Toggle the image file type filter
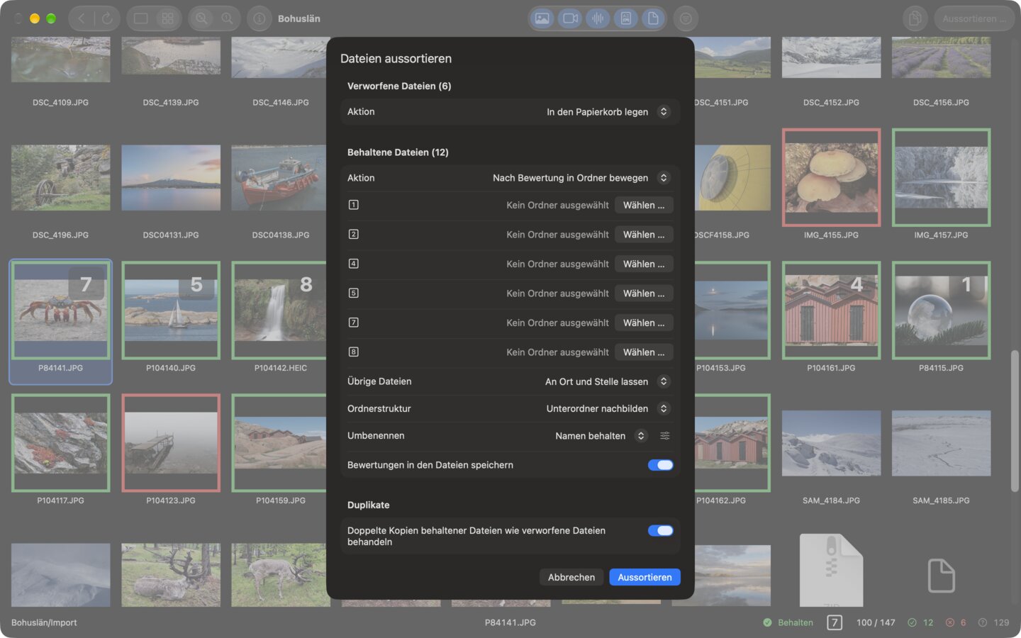 [x=542, y=18]
